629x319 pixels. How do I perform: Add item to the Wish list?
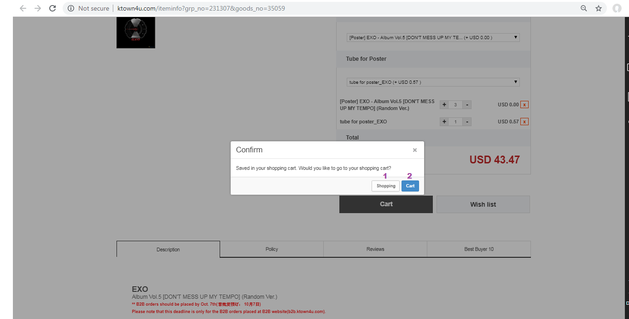[x=483, y=204]
